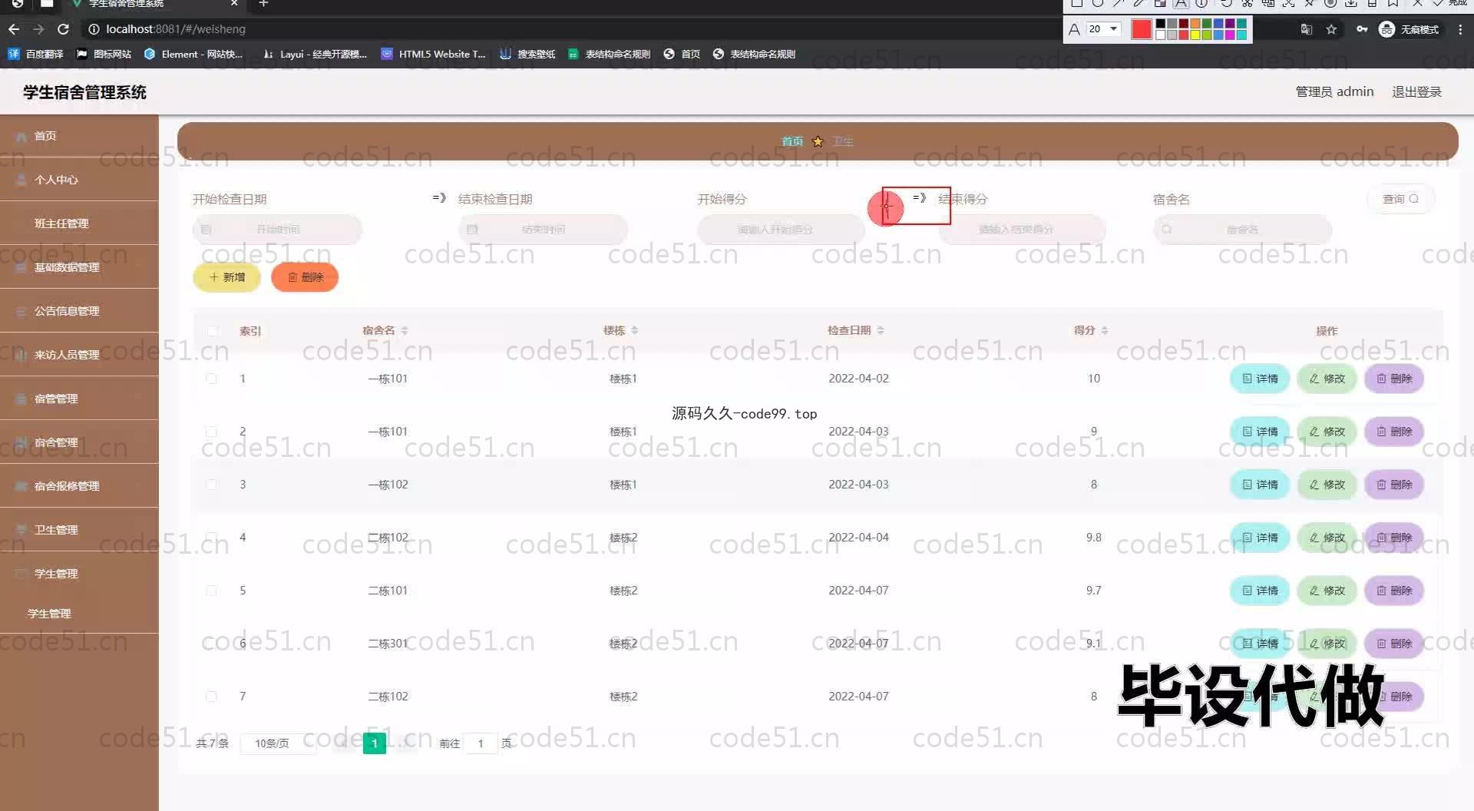Viewport: 1474px width, 811px height.
Task: Toggle the select-all checkbox in table header
Action: pos(212,331)
